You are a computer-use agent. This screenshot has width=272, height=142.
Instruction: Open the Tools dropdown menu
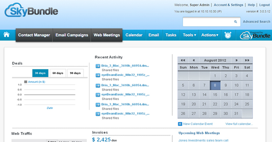tap(189, 35)
